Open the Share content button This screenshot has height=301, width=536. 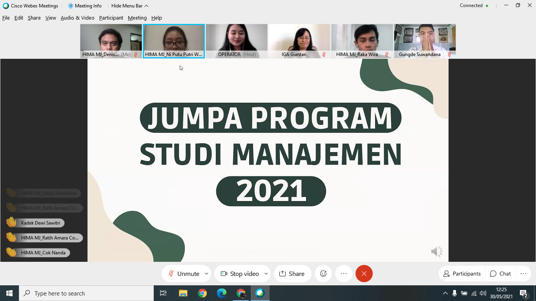coord(292,274)
